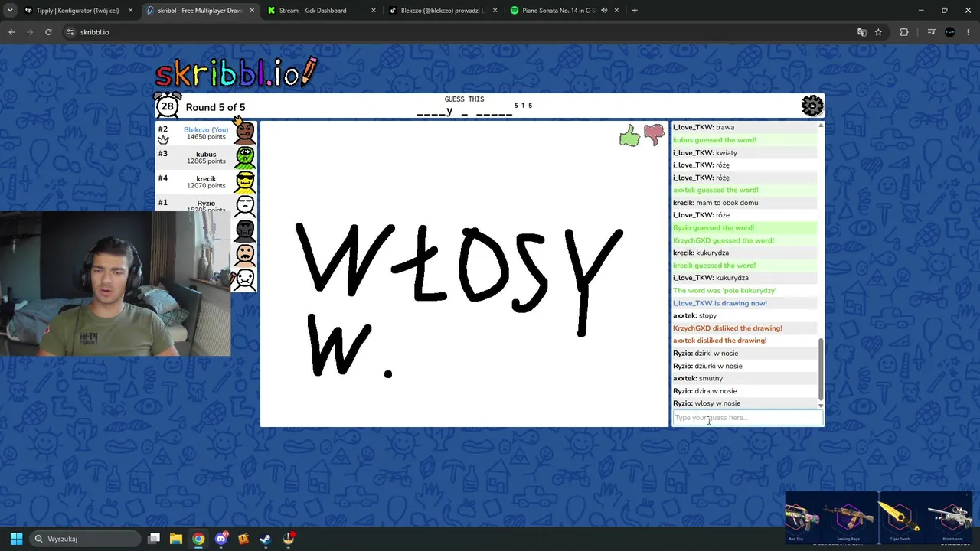Click the Searing Rage skin thumbnail

pyautogui.click(x=848, y=518)
